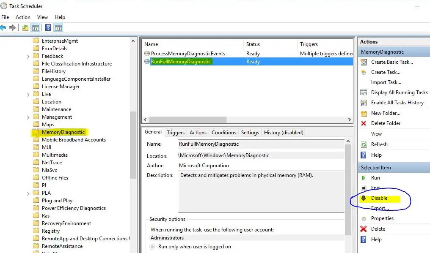The image size is (430, 253).
Task: Click the red X Delete Folder icon
Action: tap(364, 123)
